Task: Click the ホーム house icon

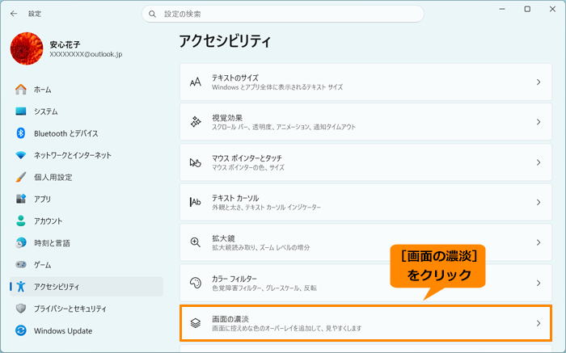Action: 21,90
